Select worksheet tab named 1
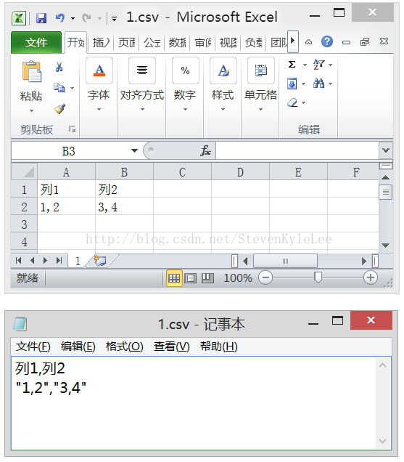The width and height of the screenshot is (404, 462). pyautogui.click(x=78, y=261)
